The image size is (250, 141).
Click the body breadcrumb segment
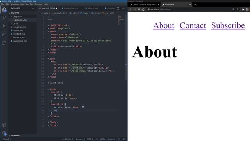point(86,13)
